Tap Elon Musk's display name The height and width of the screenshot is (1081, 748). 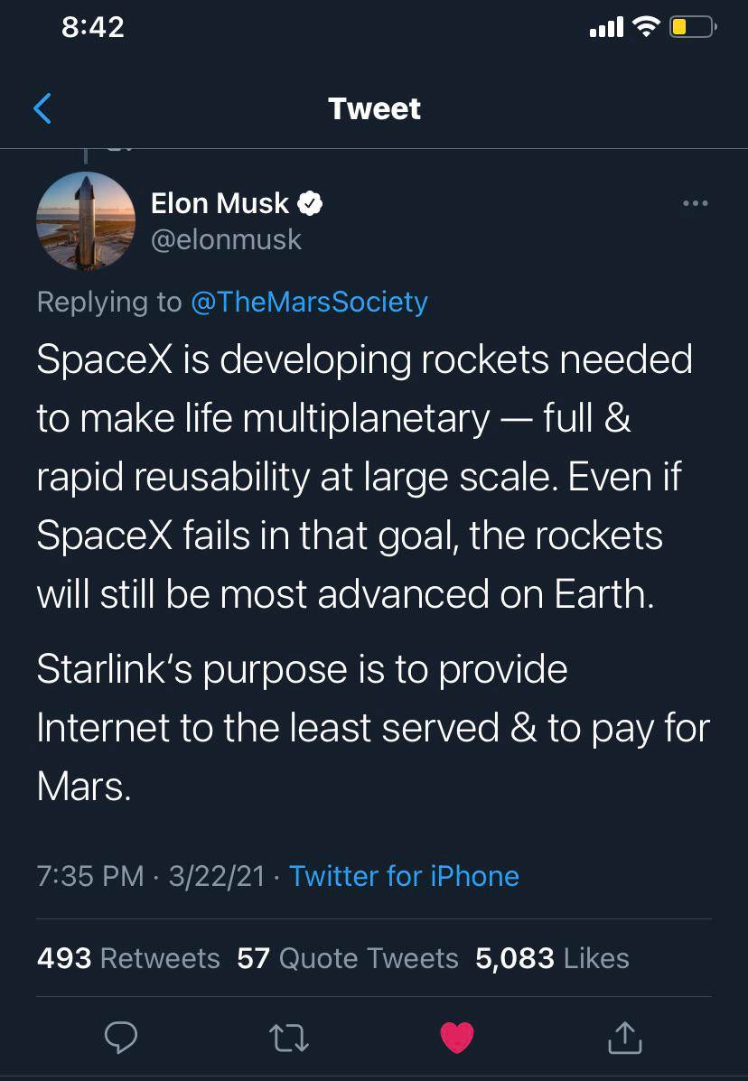click(220, 202)
